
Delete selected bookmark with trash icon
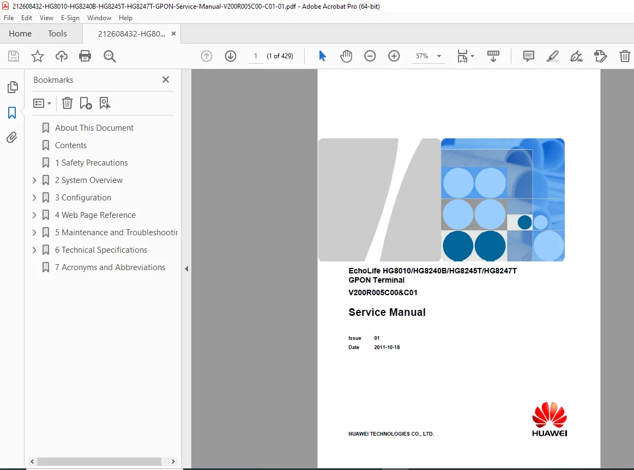click(x=67, y=103)
